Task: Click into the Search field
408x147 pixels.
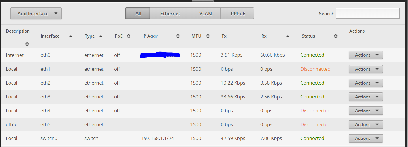Action: tap(368, 14)
